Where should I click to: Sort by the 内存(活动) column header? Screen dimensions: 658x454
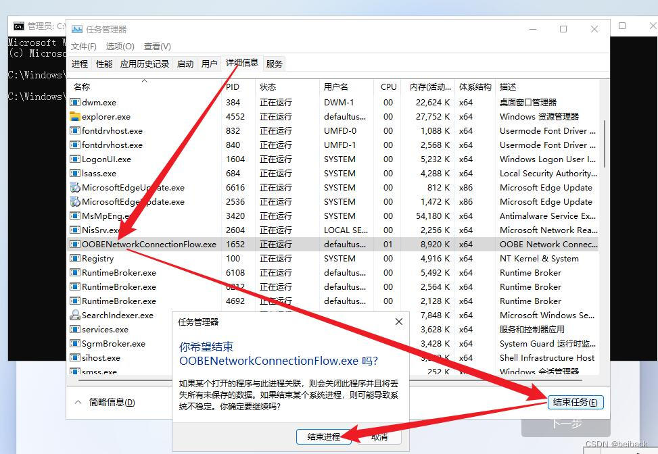point(429,86)
